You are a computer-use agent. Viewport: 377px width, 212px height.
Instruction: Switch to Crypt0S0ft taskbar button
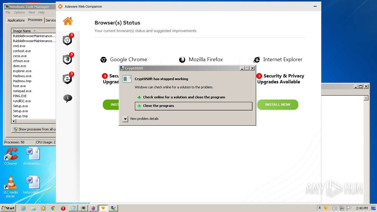[113, 208]
